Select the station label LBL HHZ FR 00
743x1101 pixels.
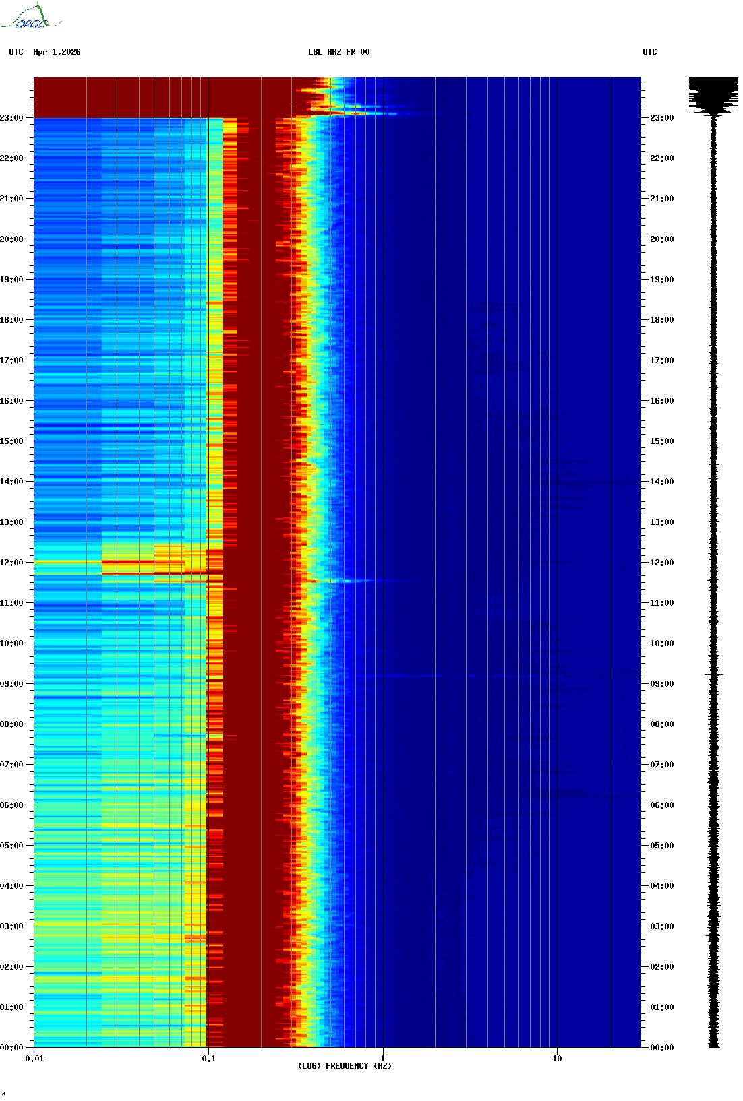pyautogui.click(x=338, y=52)
